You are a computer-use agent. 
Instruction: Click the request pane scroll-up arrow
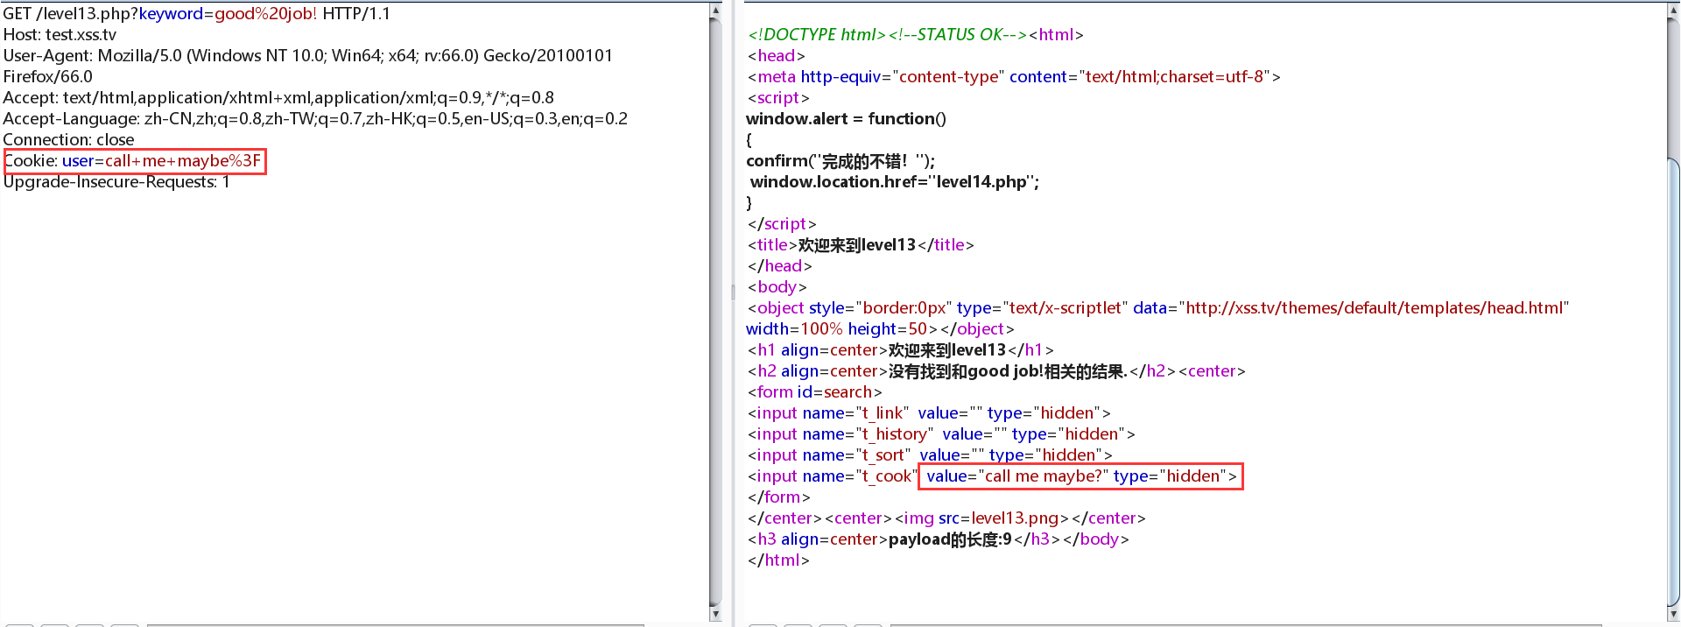coord(715,11)
